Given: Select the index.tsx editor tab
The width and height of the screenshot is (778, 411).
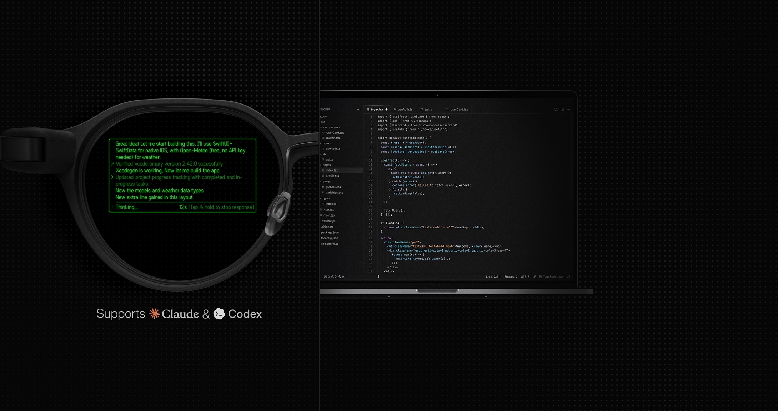Looking at the screenshot, I should 377,110.
